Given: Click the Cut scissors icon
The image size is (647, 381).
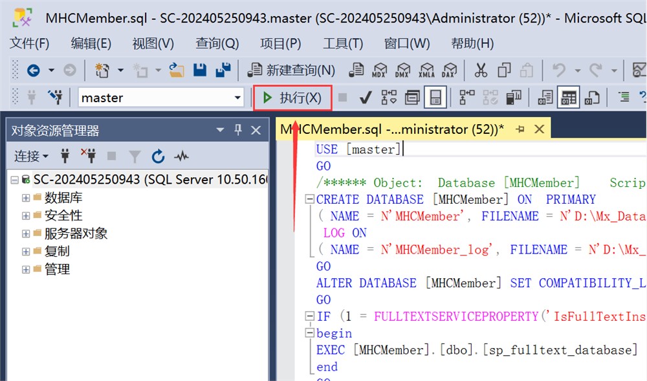Looking at the screenshot, I should coord(481,70).
